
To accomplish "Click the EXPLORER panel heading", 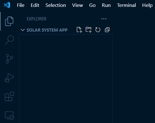I will (x=36, y=19).
